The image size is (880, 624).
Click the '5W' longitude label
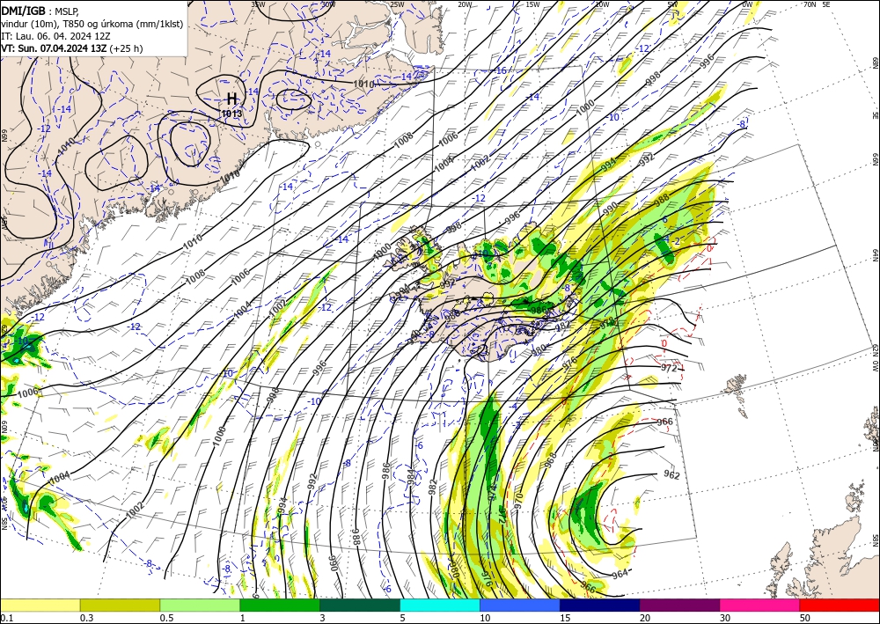[x=673, y=4]
